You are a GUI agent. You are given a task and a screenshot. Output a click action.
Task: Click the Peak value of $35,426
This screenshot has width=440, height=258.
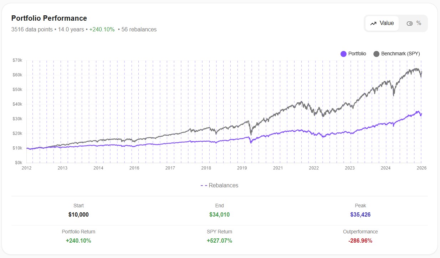[360, 214]
